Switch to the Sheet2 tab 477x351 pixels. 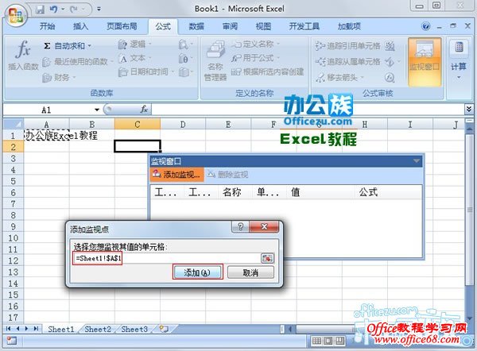tap(98, 329)
